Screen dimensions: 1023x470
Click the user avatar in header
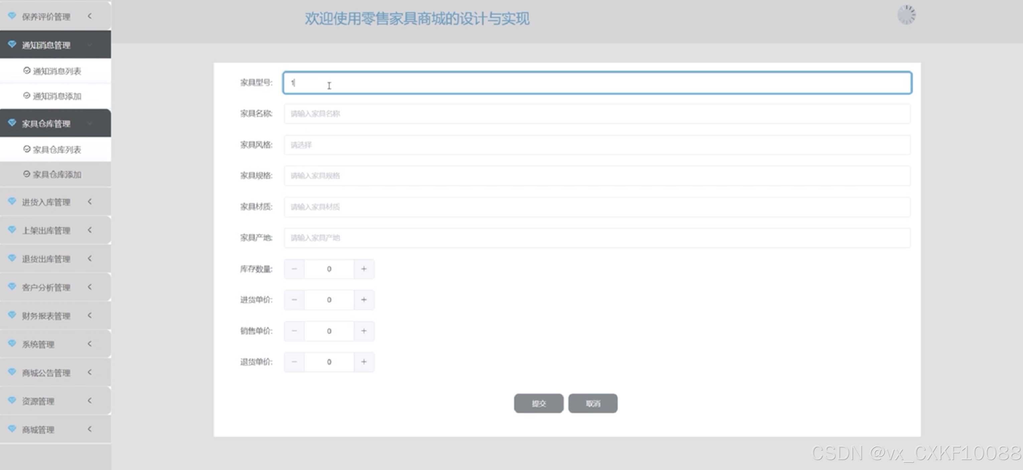click(906, 15)
